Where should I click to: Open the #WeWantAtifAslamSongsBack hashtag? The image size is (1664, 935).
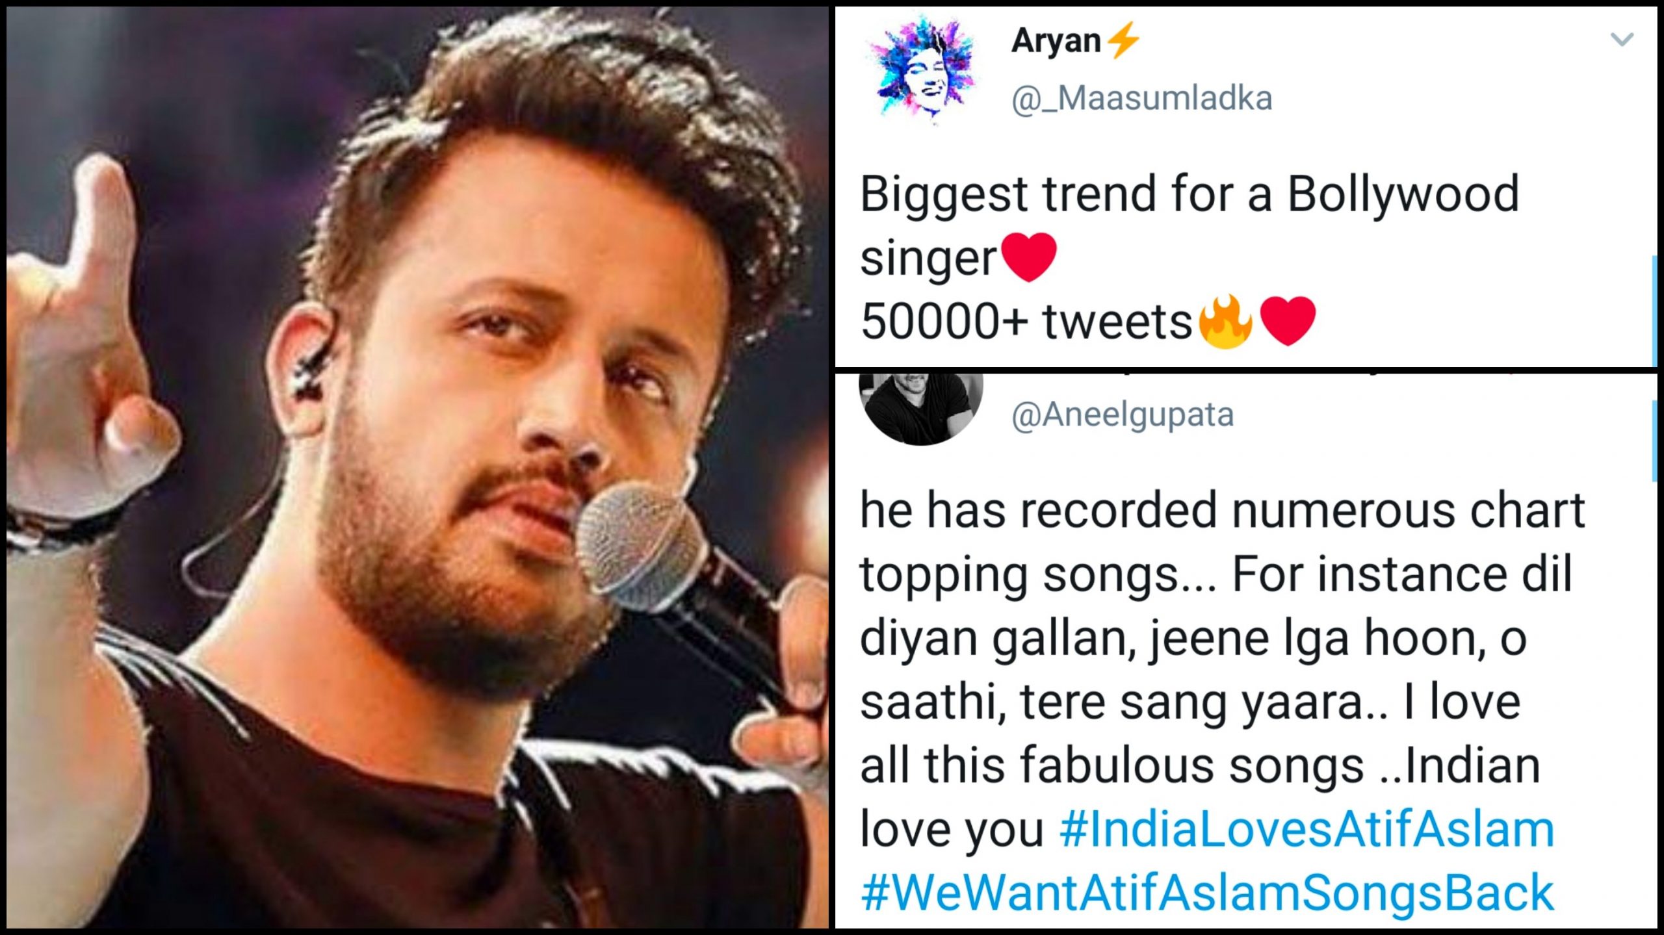(x=1208, y=893)
